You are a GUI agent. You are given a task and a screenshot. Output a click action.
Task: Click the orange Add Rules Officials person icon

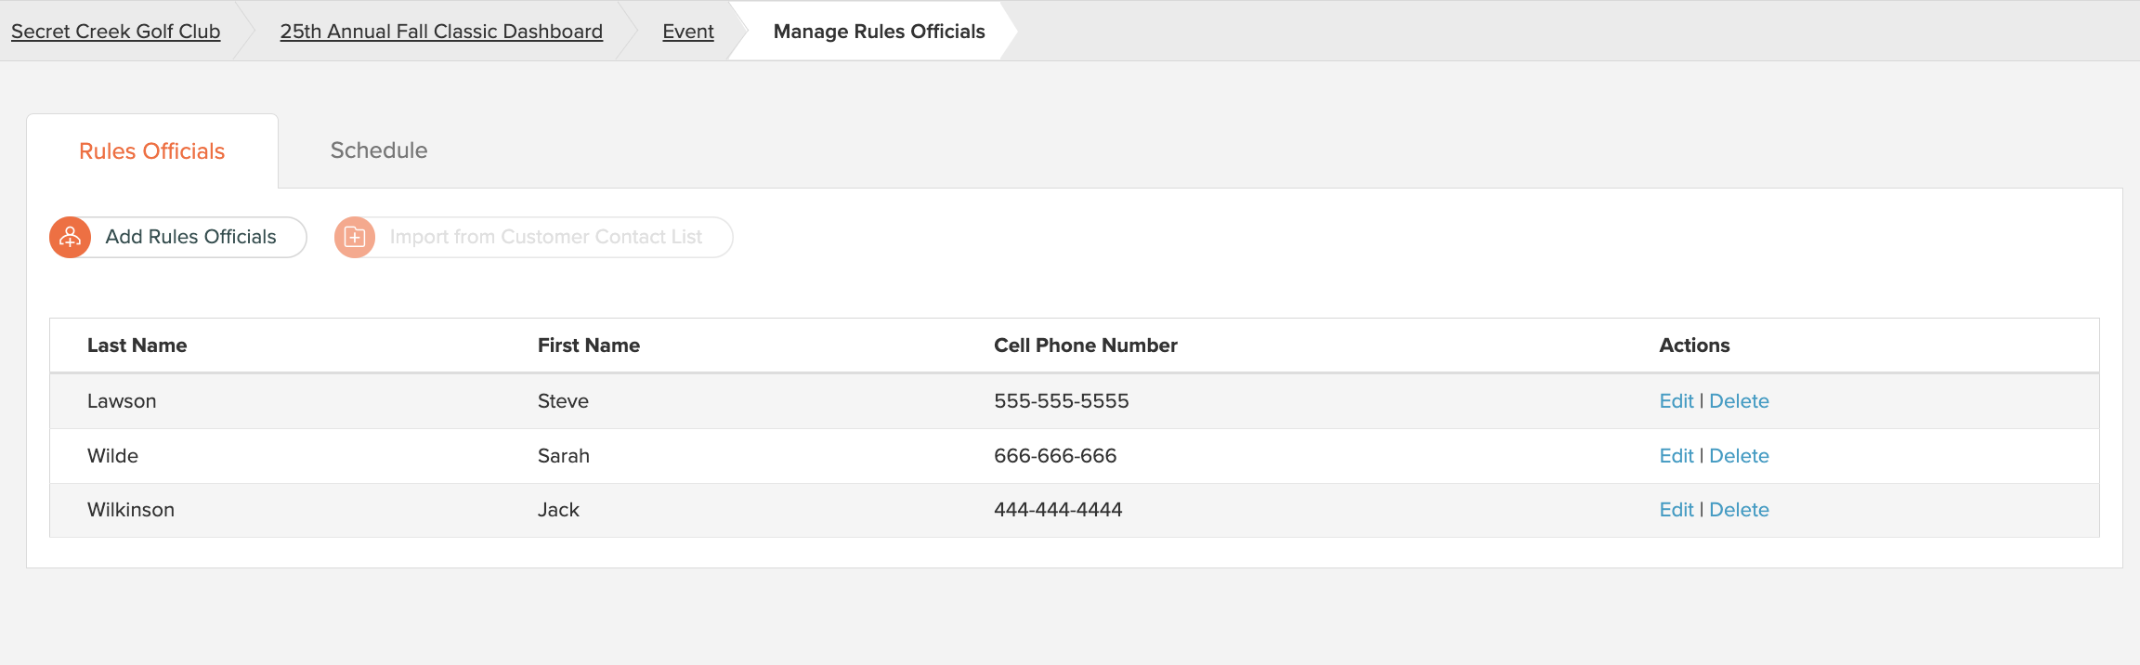(70, 238)
